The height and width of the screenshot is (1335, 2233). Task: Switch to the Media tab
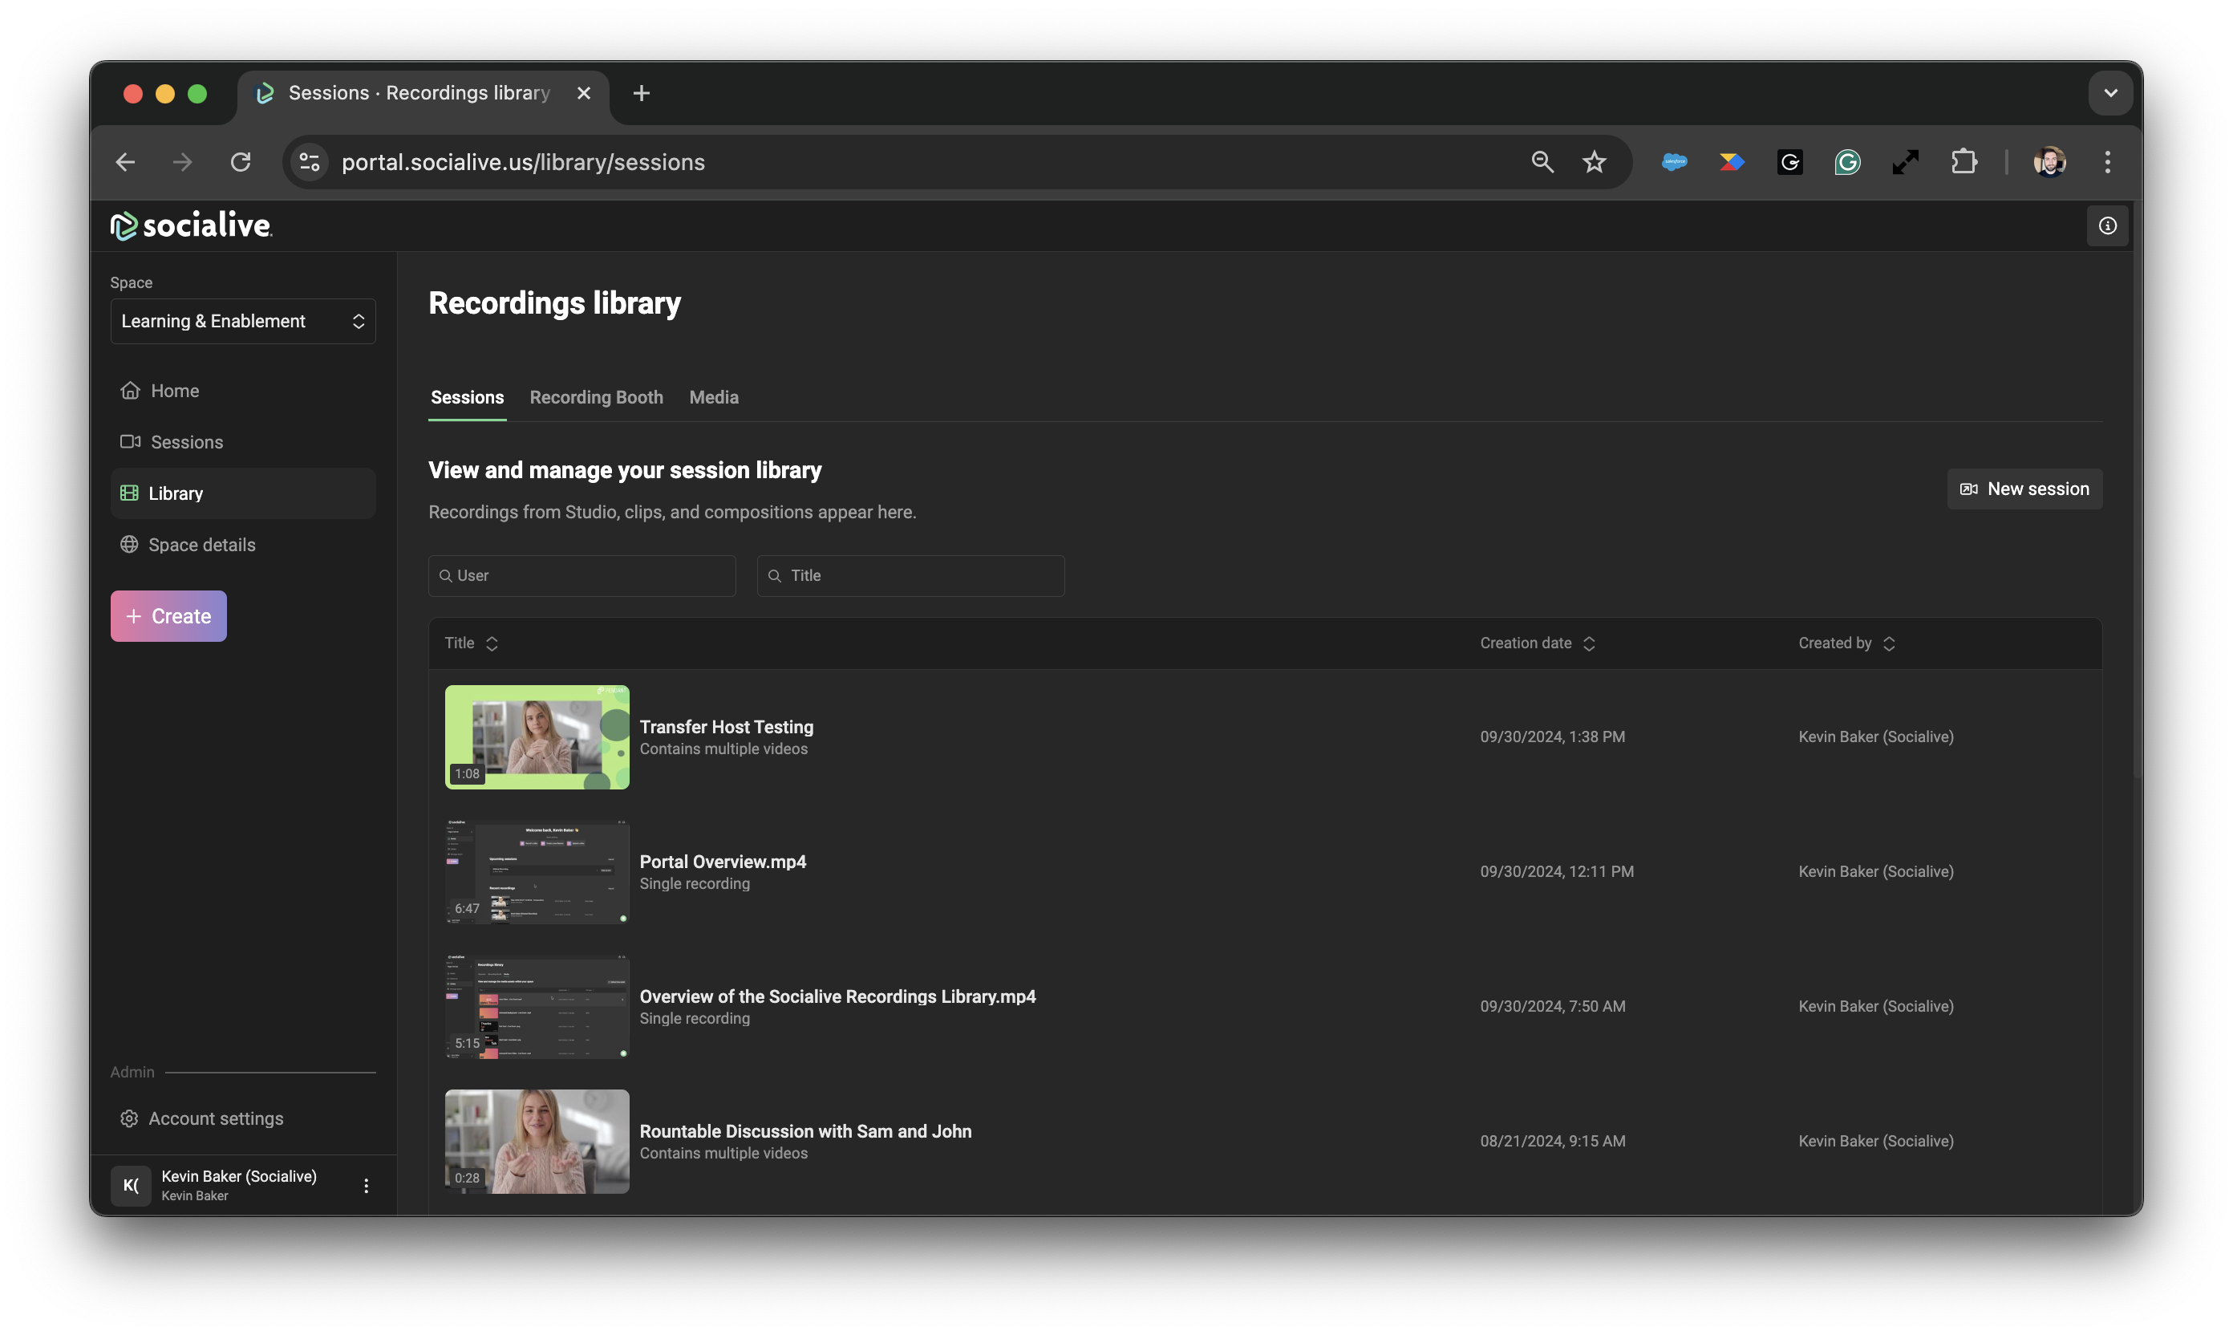[x=713, y=398]
